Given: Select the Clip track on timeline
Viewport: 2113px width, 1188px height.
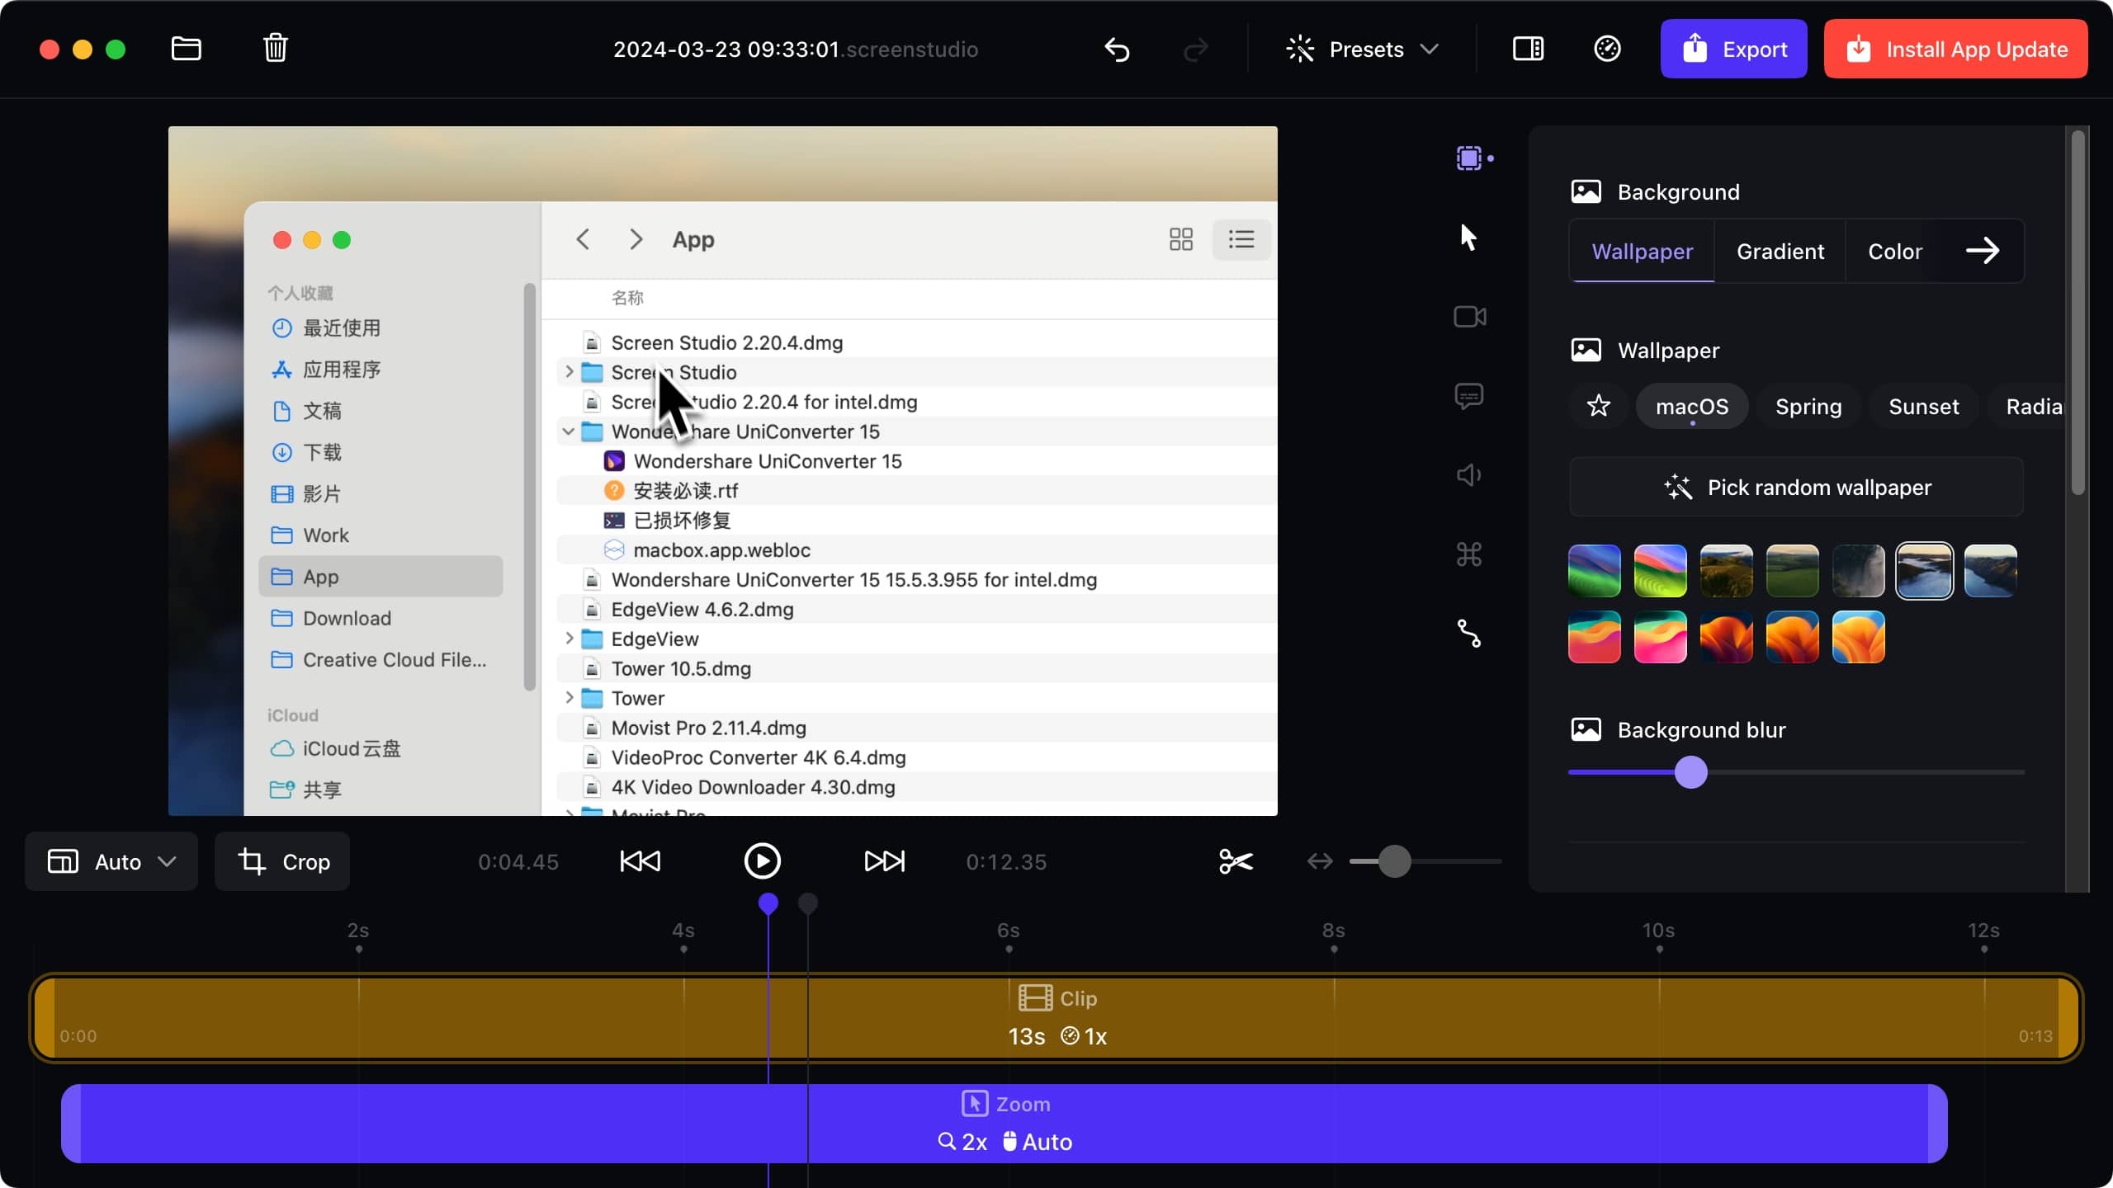Looking at the screenshot, I should 1056,1017.
